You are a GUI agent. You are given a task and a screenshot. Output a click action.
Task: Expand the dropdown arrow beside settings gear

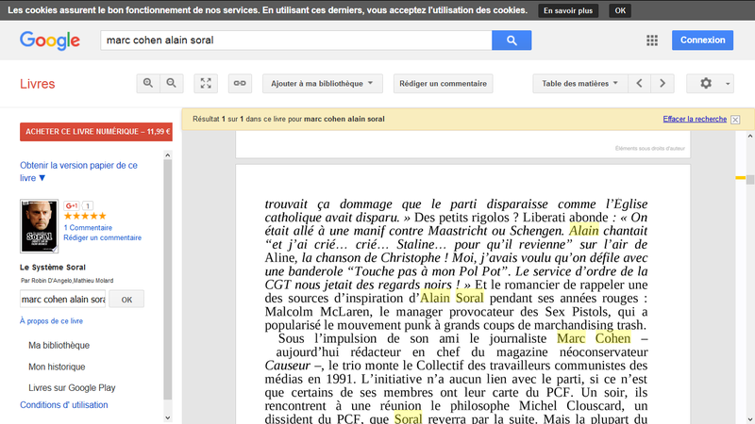pyautogui.click(x=728, y=84)
